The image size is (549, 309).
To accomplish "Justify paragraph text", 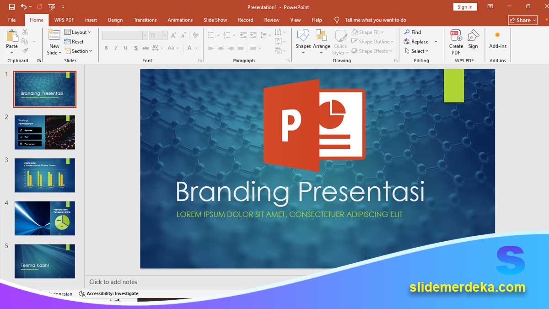I will tap(241, 48).
